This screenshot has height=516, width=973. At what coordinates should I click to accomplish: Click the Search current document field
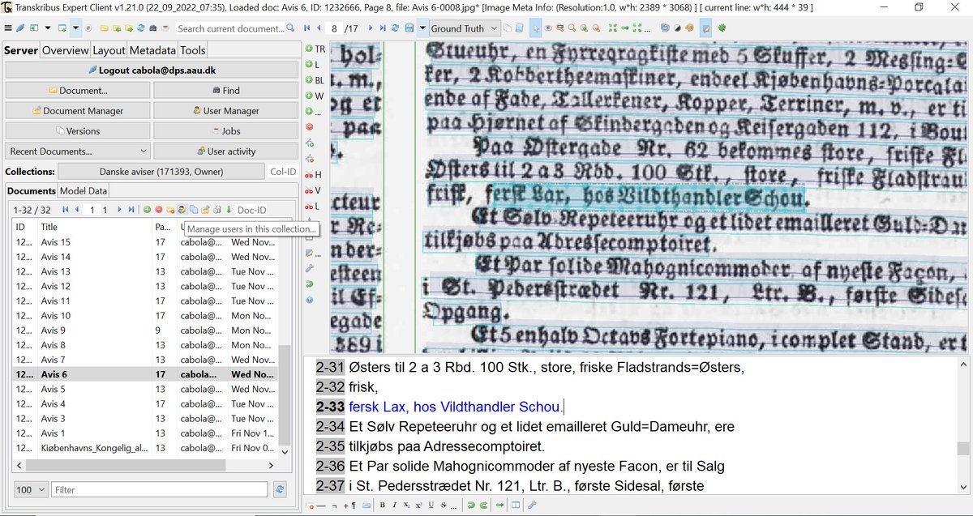pyautogui.click(x=231, y=28)
